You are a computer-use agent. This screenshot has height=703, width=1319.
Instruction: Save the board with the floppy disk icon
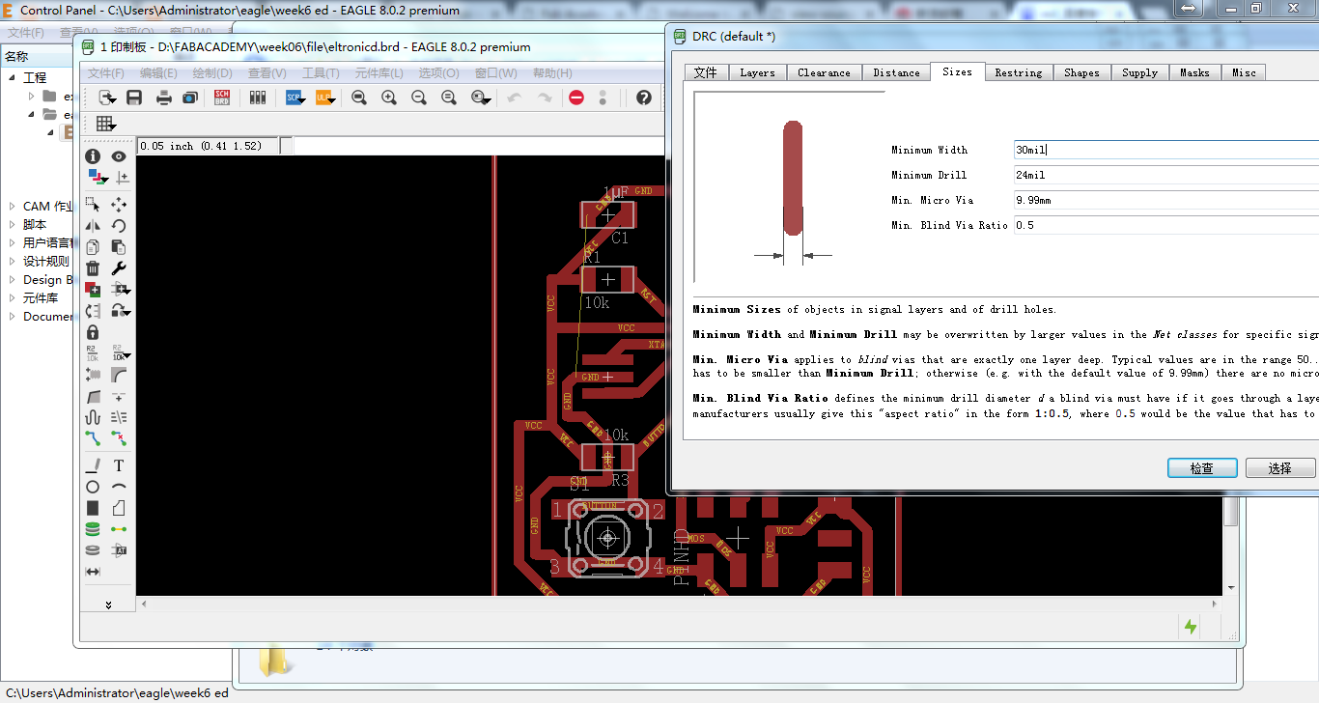tap(134, 98)
